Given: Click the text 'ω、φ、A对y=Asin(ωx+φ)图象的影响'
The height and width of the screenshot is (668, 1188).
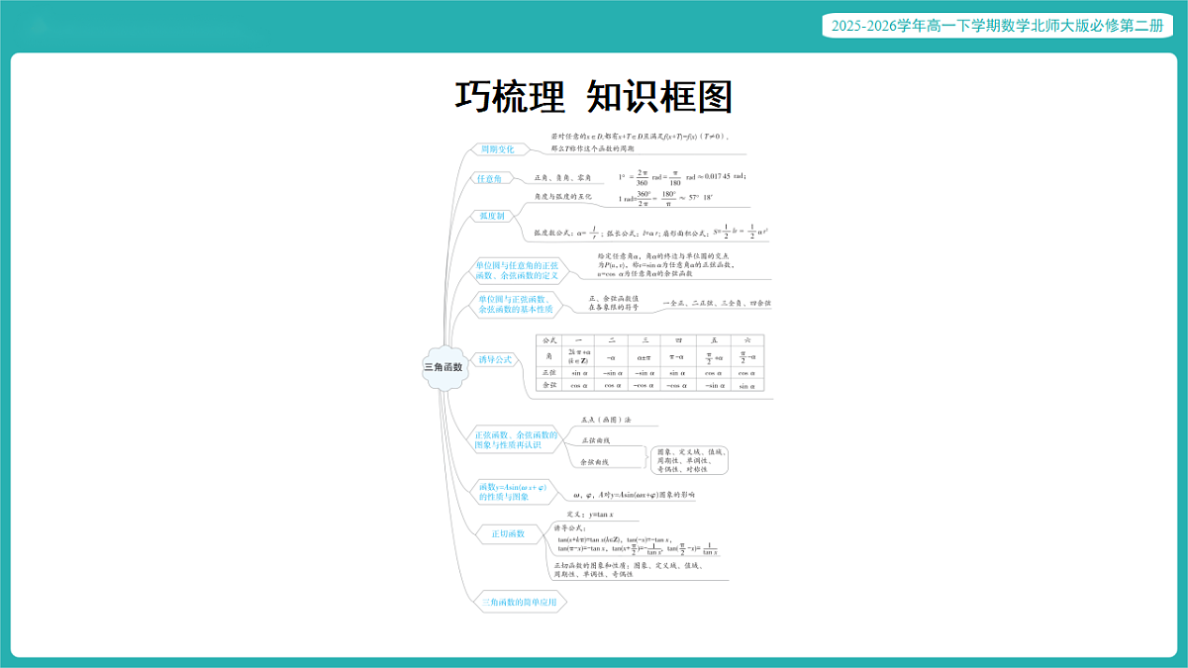Looking at the screenshot, I should pos(635,494).
